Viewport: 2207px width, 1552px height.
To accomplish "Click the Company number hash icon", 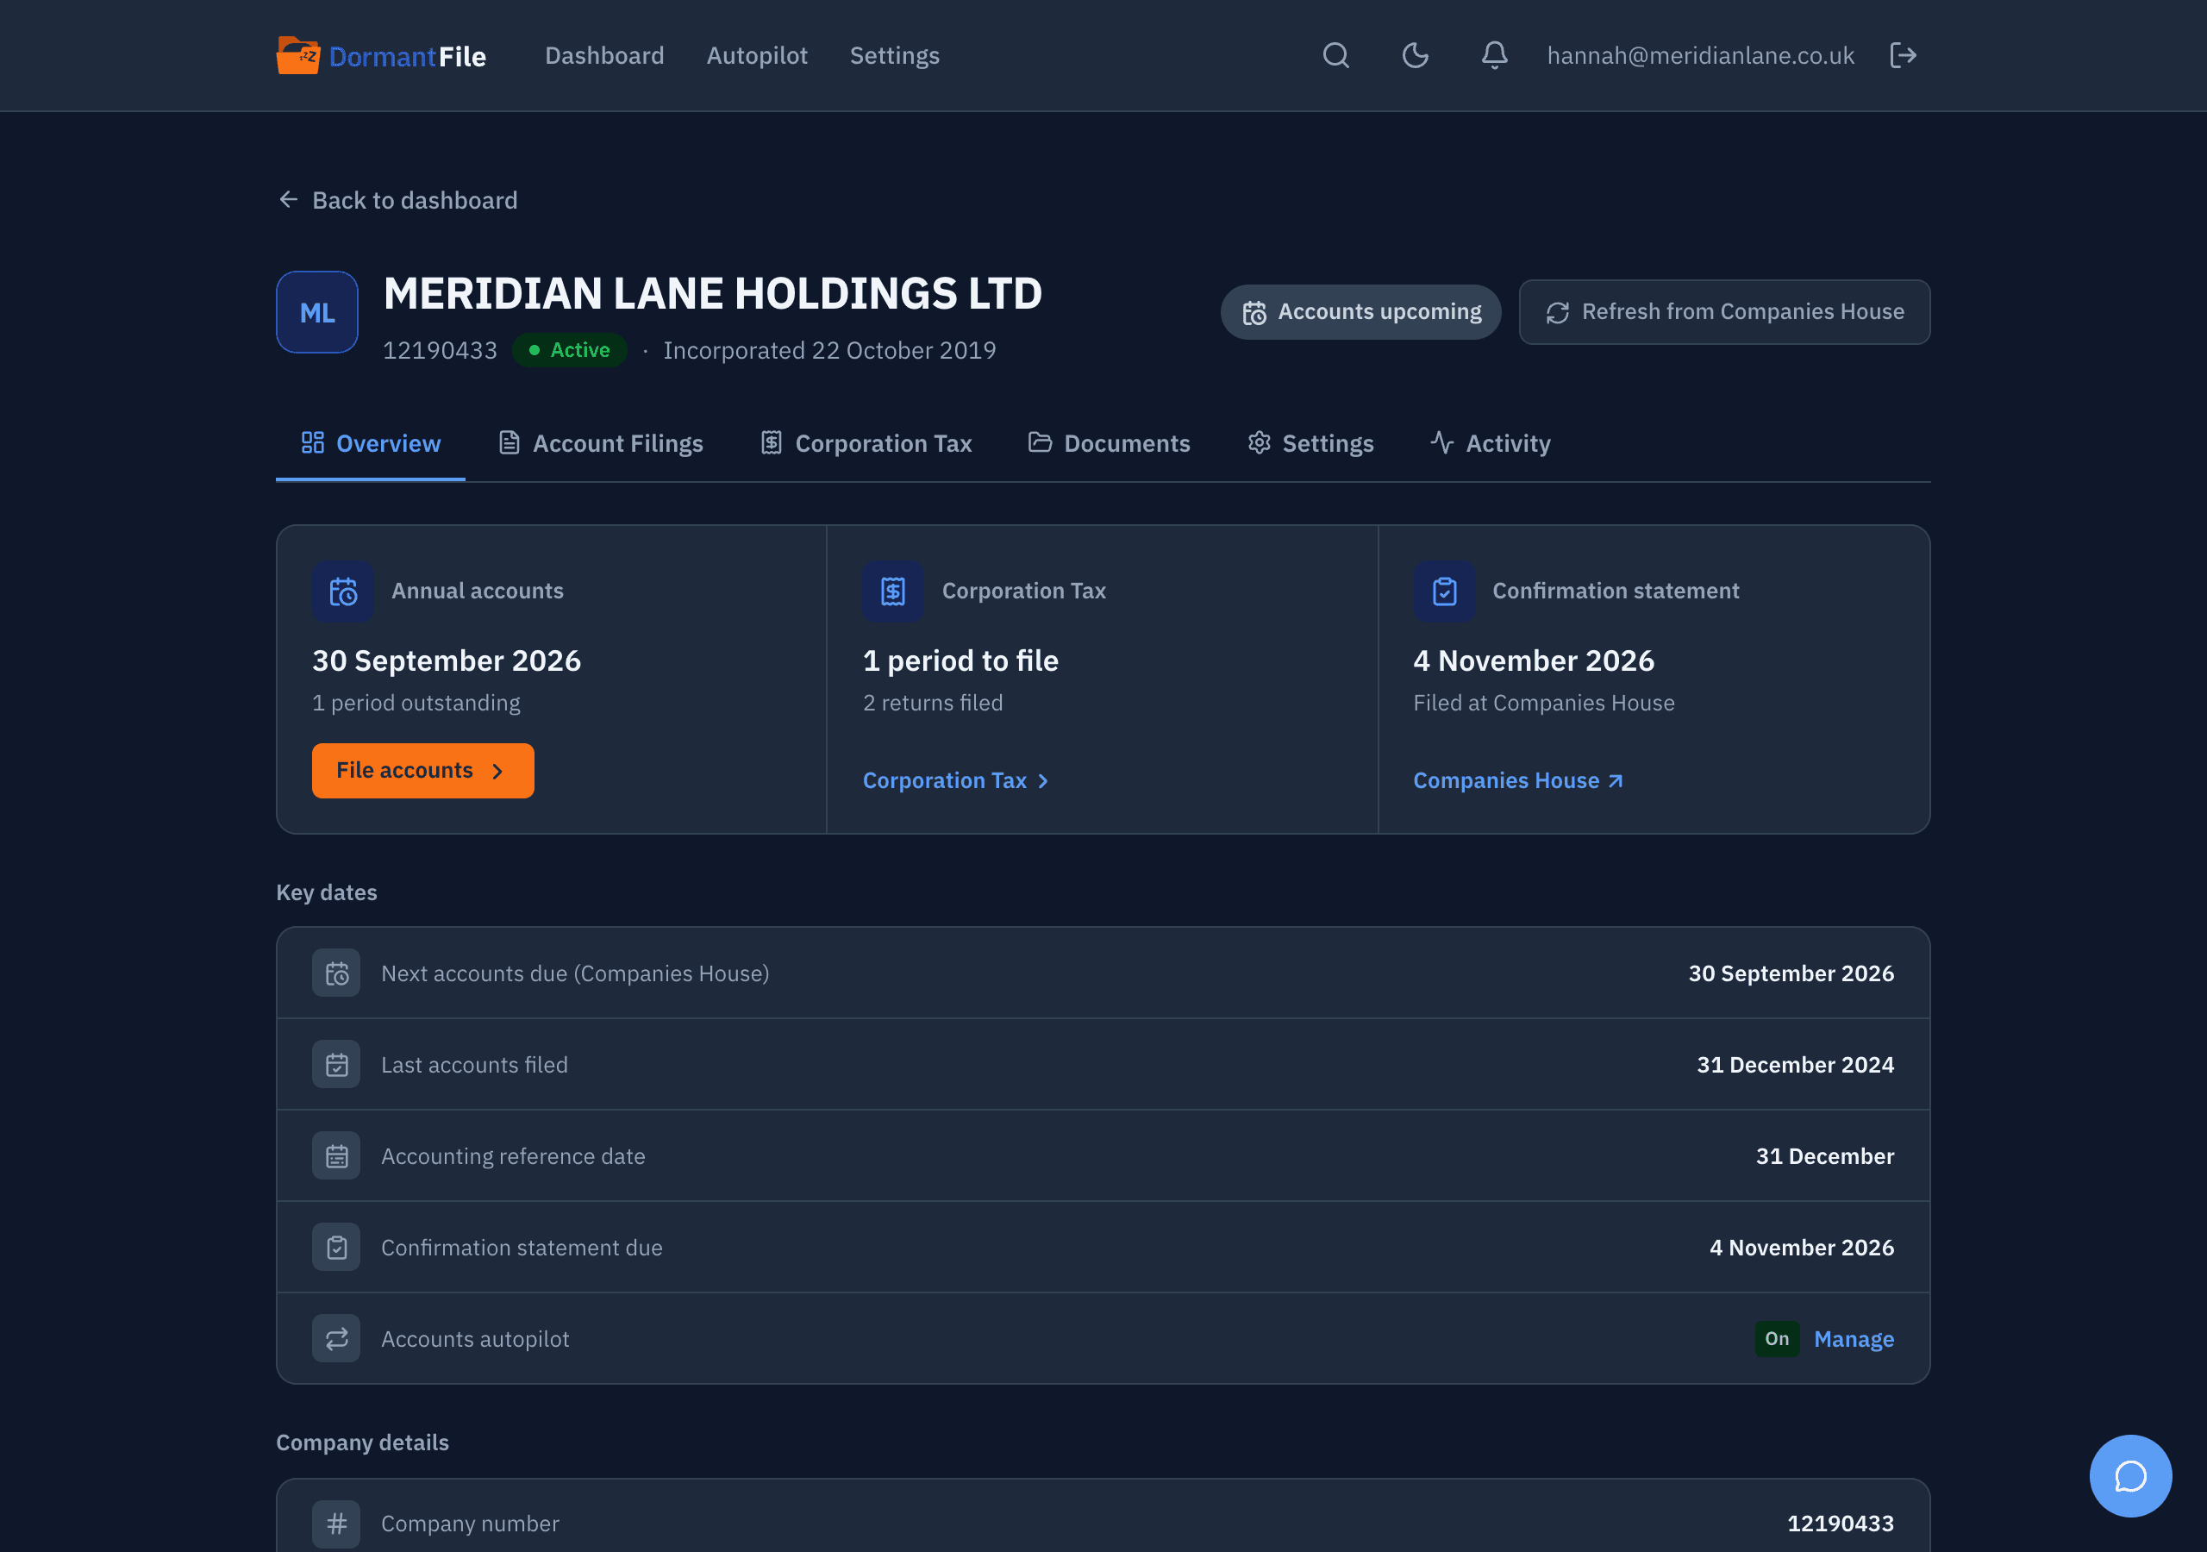I will tap(336, 1524).
